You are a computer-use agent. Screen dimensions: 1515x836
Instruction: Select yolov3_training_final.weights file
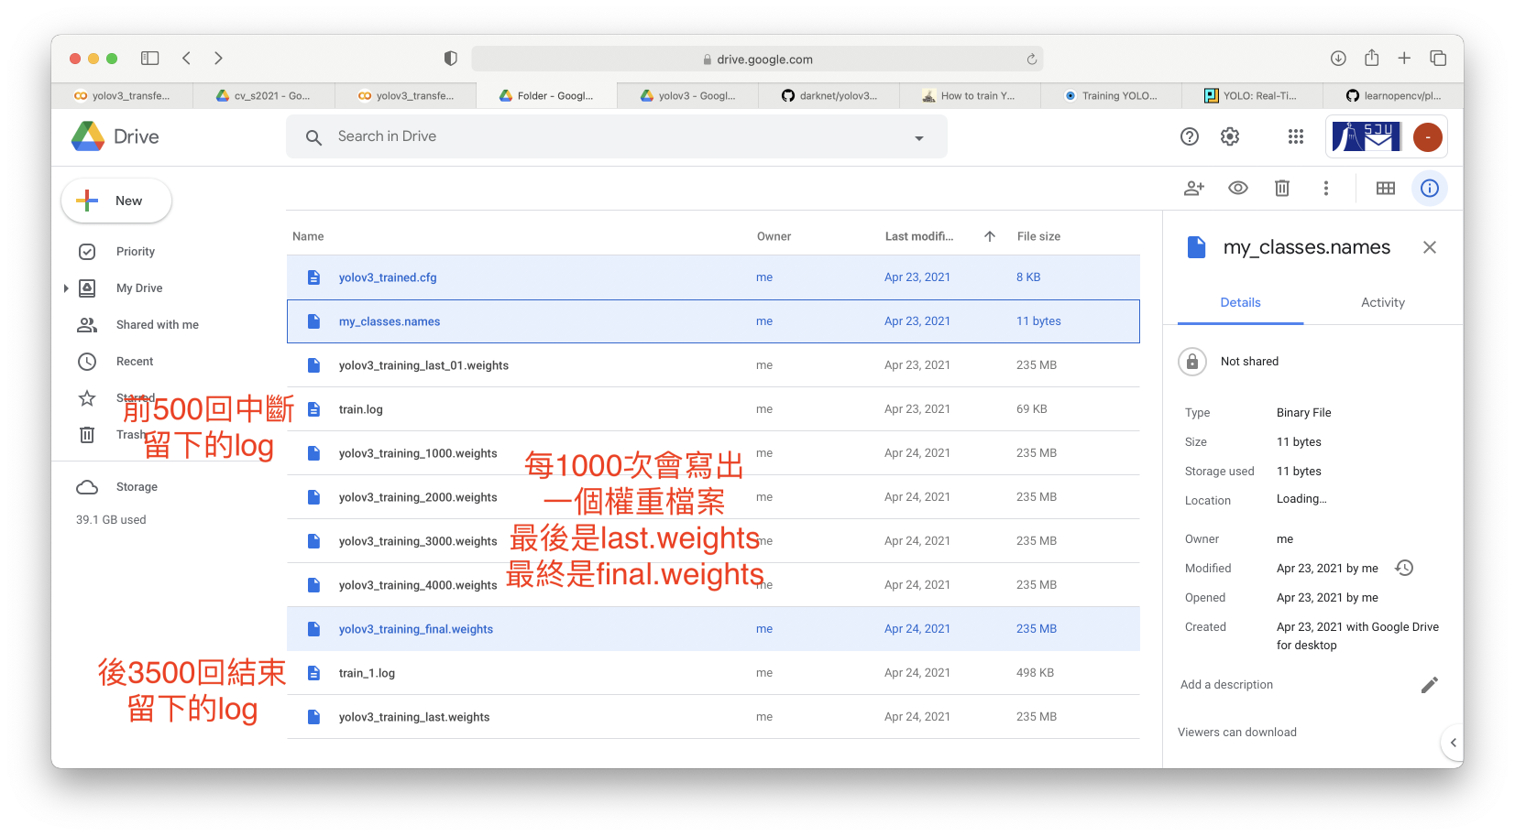713,629
